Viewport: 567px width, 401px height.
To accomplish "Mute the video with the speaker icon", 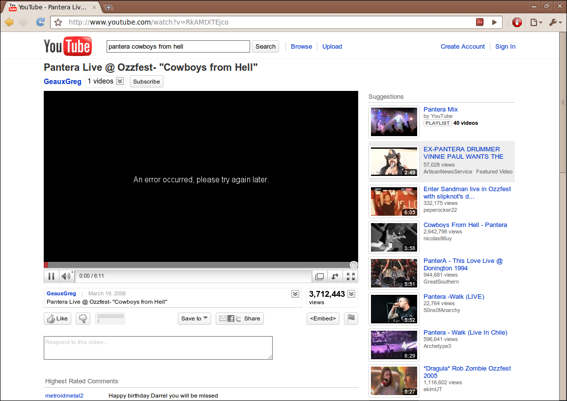I will pyautogui.click(x=66, y=276).
